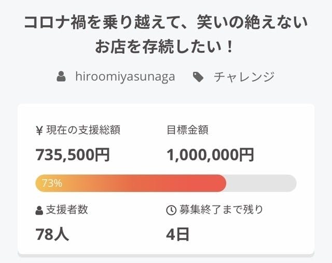Click the clock icon beside 募集終了まで残り

171,210
